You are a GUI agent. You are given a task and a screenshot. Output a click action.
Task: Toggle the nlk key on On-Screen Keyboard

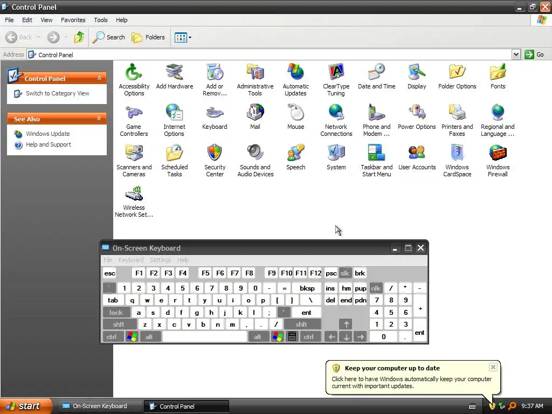(x=376, y=288)
